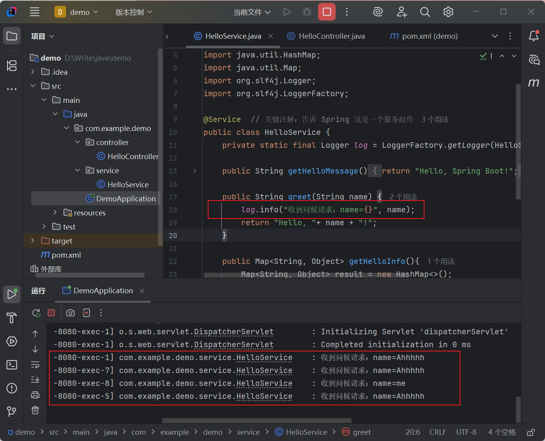Click CRLF line separator in status bar
The image size is (545, 441).
438,432
